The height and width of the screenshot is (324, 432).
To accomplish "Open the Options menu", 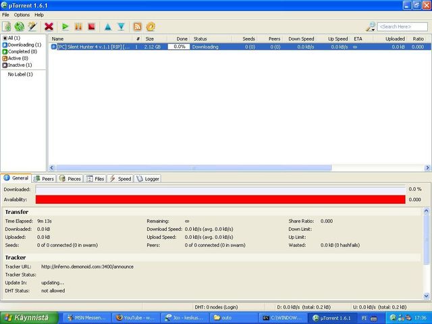I will (x=22, y=14).
